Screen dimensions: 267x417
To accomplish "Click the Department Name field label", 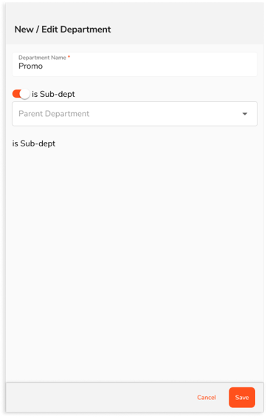I will (x=42, y=58).
